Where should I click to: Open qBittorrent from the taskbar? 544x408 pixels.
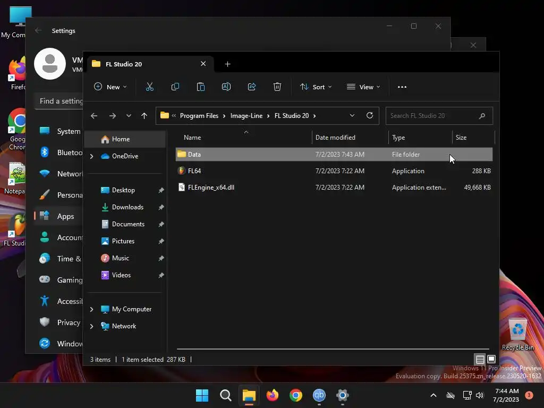point(319,395)
